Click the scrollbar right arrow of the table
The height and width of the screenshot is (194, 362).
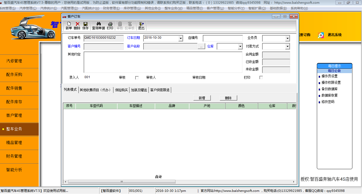[x=294, y=182]
